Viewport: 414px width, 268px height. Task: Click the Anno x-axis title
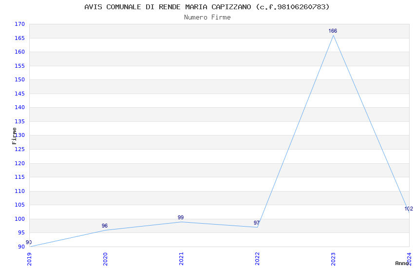click(402, 263)
